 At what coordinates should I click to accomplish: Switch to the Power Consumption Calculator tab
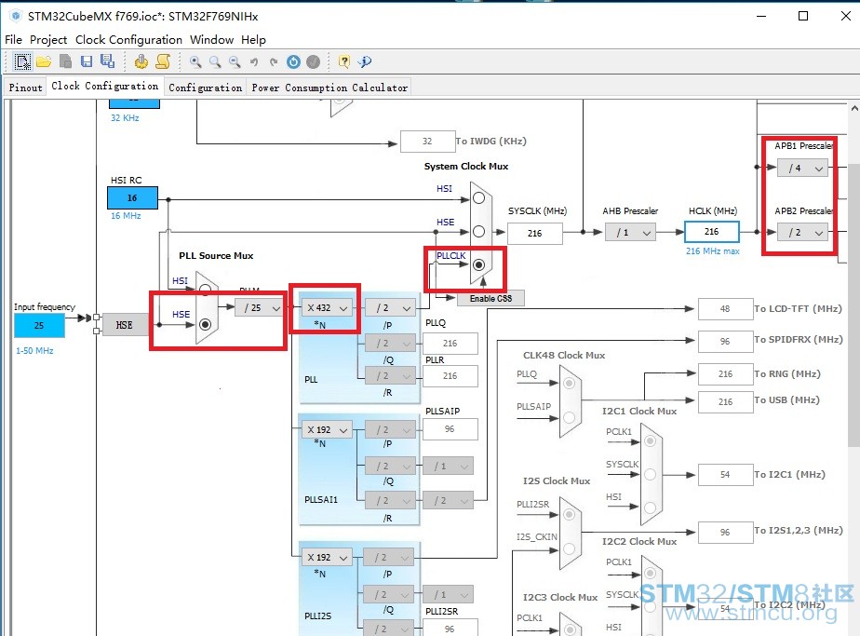329,88
